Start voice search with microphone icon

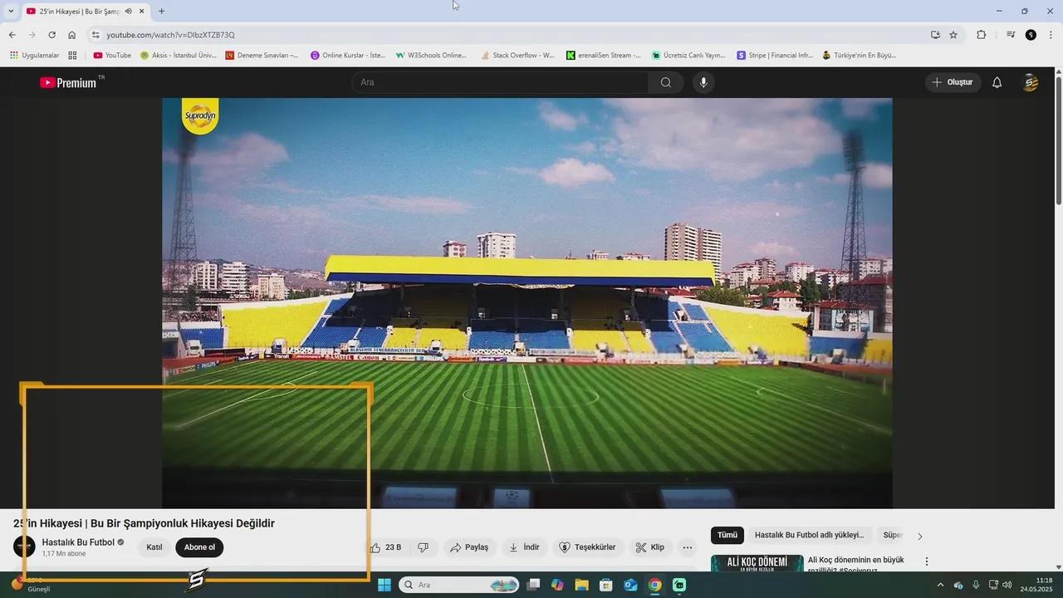[703, 82]
